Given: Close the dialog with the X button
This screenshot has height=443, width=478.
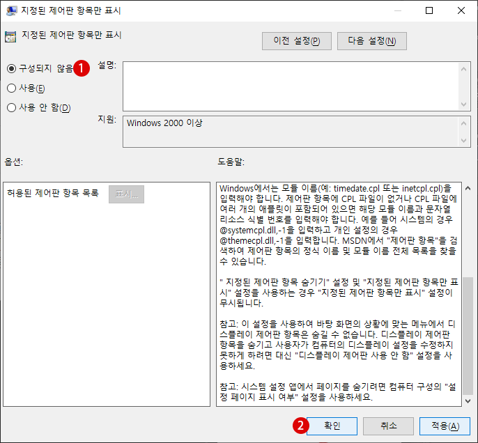Looking at the screenshot, I should [x=461, y=10].
